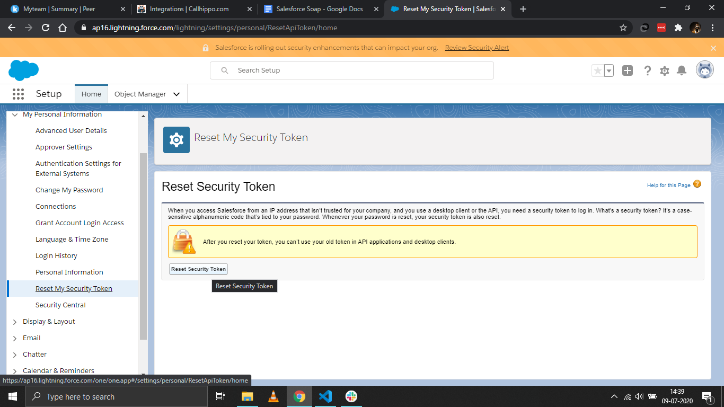Click the Windows taskbar search box
724x407 pixels.
pyautogui.click(x=117, y=396)
